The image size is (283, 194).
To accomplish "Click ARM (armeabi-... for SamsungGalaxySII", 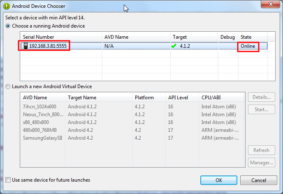I will pos(220,138).
